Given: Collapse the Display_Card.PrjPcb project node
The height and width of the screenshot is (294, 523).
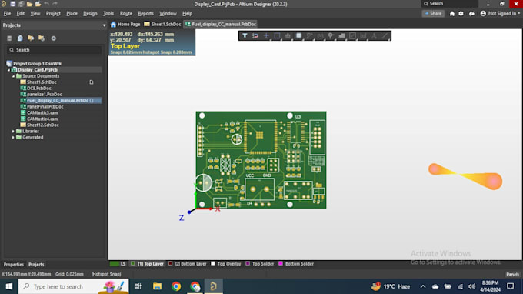Looking at the screenshot, I should click(x=9, y=70).
